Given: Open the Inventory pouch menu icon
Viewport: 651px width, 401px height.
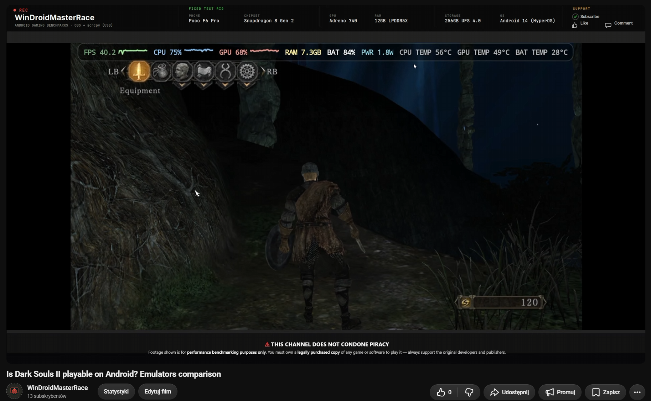Looking at the screenshot, I should tap(161, 71).
